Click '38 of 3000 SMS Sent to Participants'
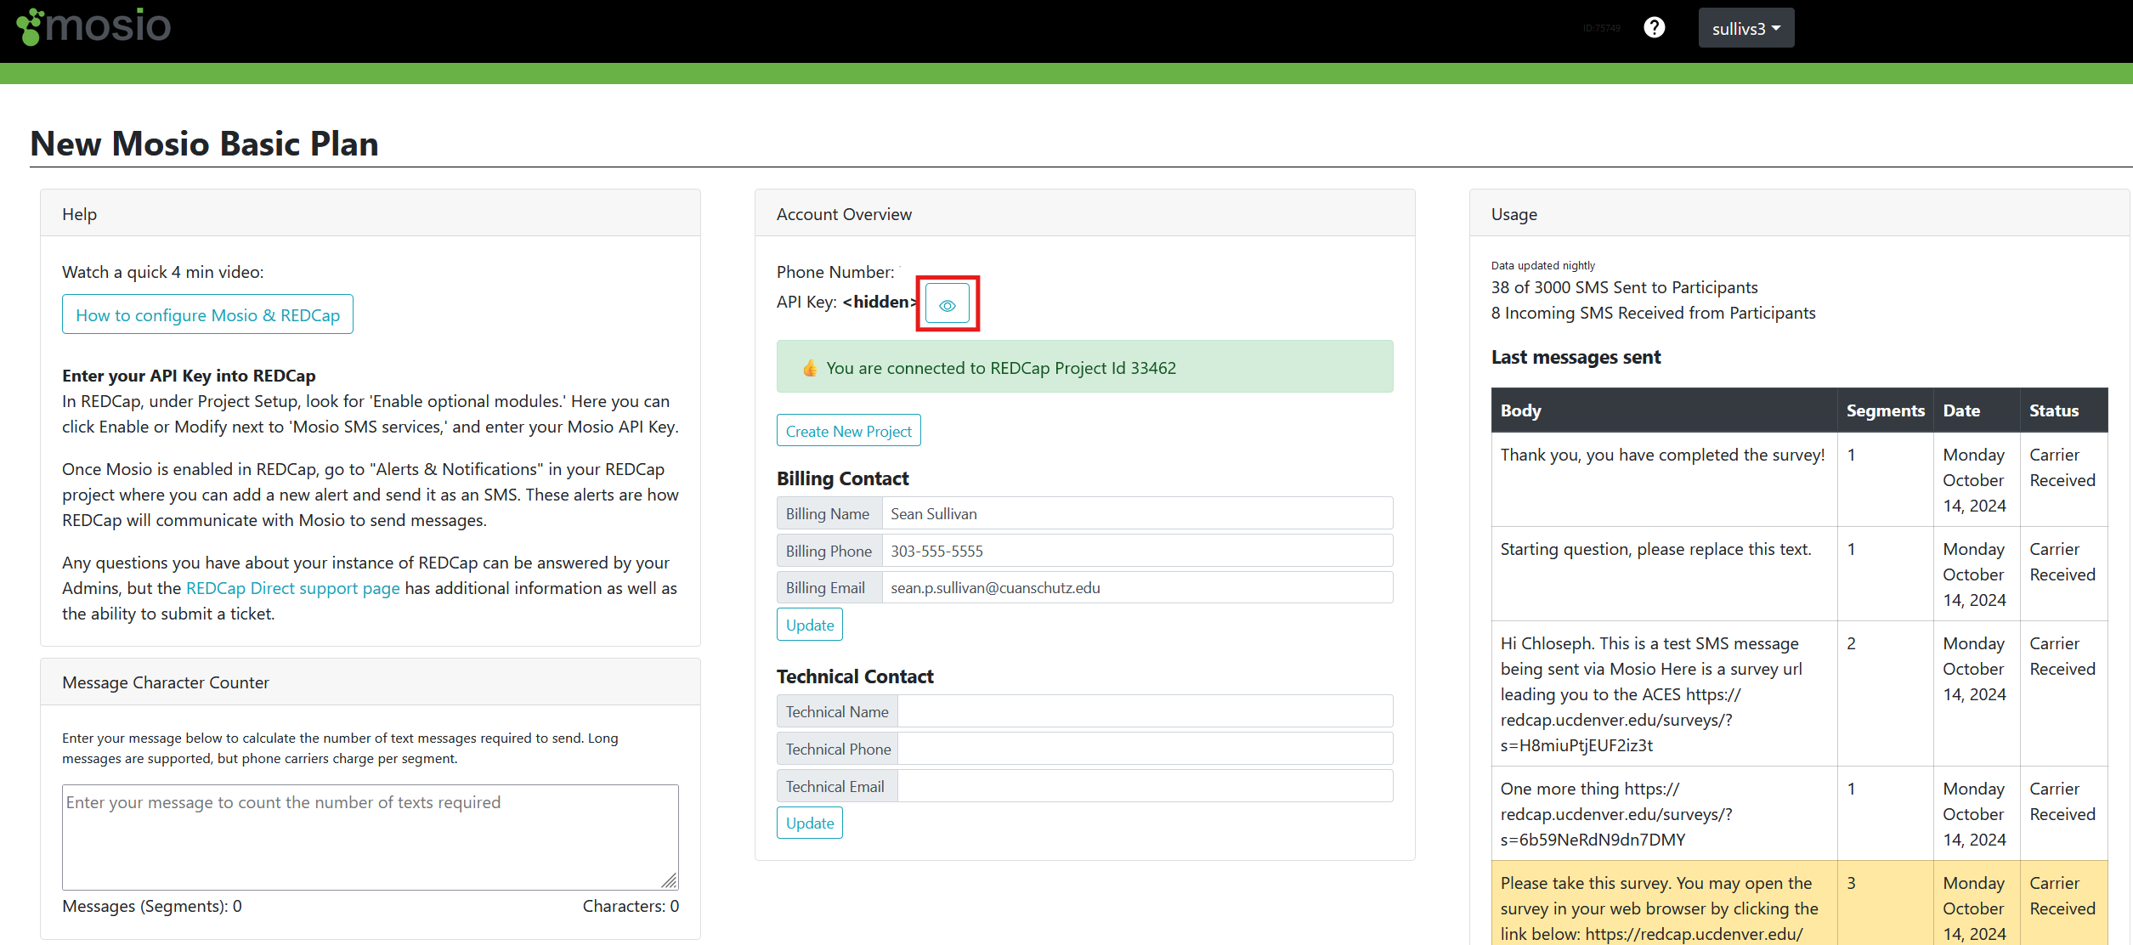Screen dimensions: 2133x945 tap(1624, 287)
